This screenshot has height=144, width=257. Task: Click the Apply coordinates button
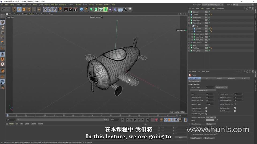pyautogui.click(x=180, y=137)
